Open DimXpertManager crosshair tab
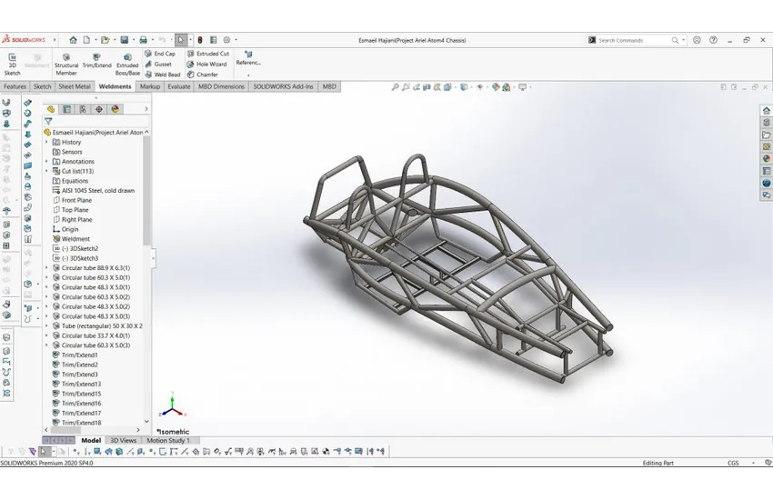 (x=99, y=109)
